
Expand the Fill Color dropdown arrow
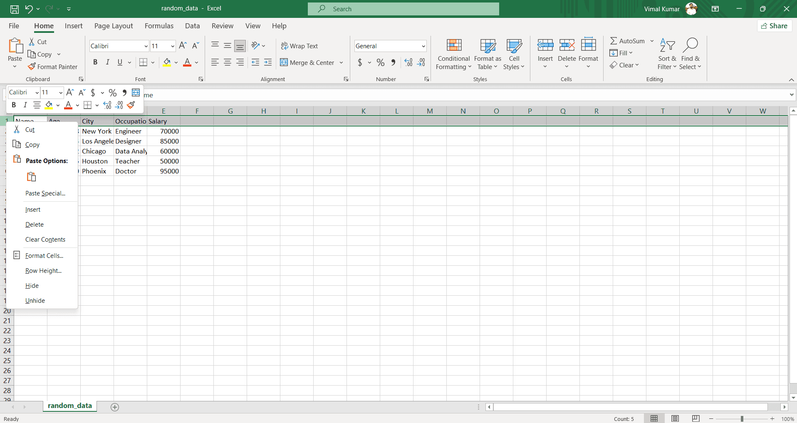point(176,62)
